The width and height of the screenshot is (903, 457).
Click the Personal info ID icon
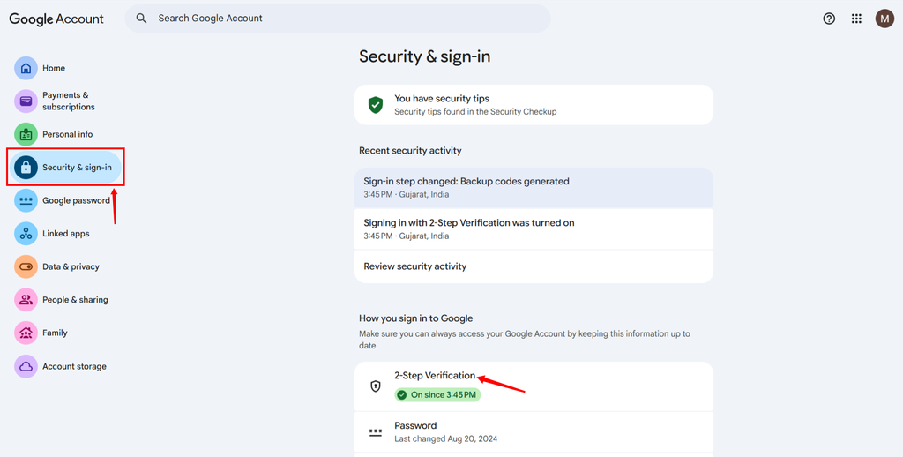[x=26, y=134]
